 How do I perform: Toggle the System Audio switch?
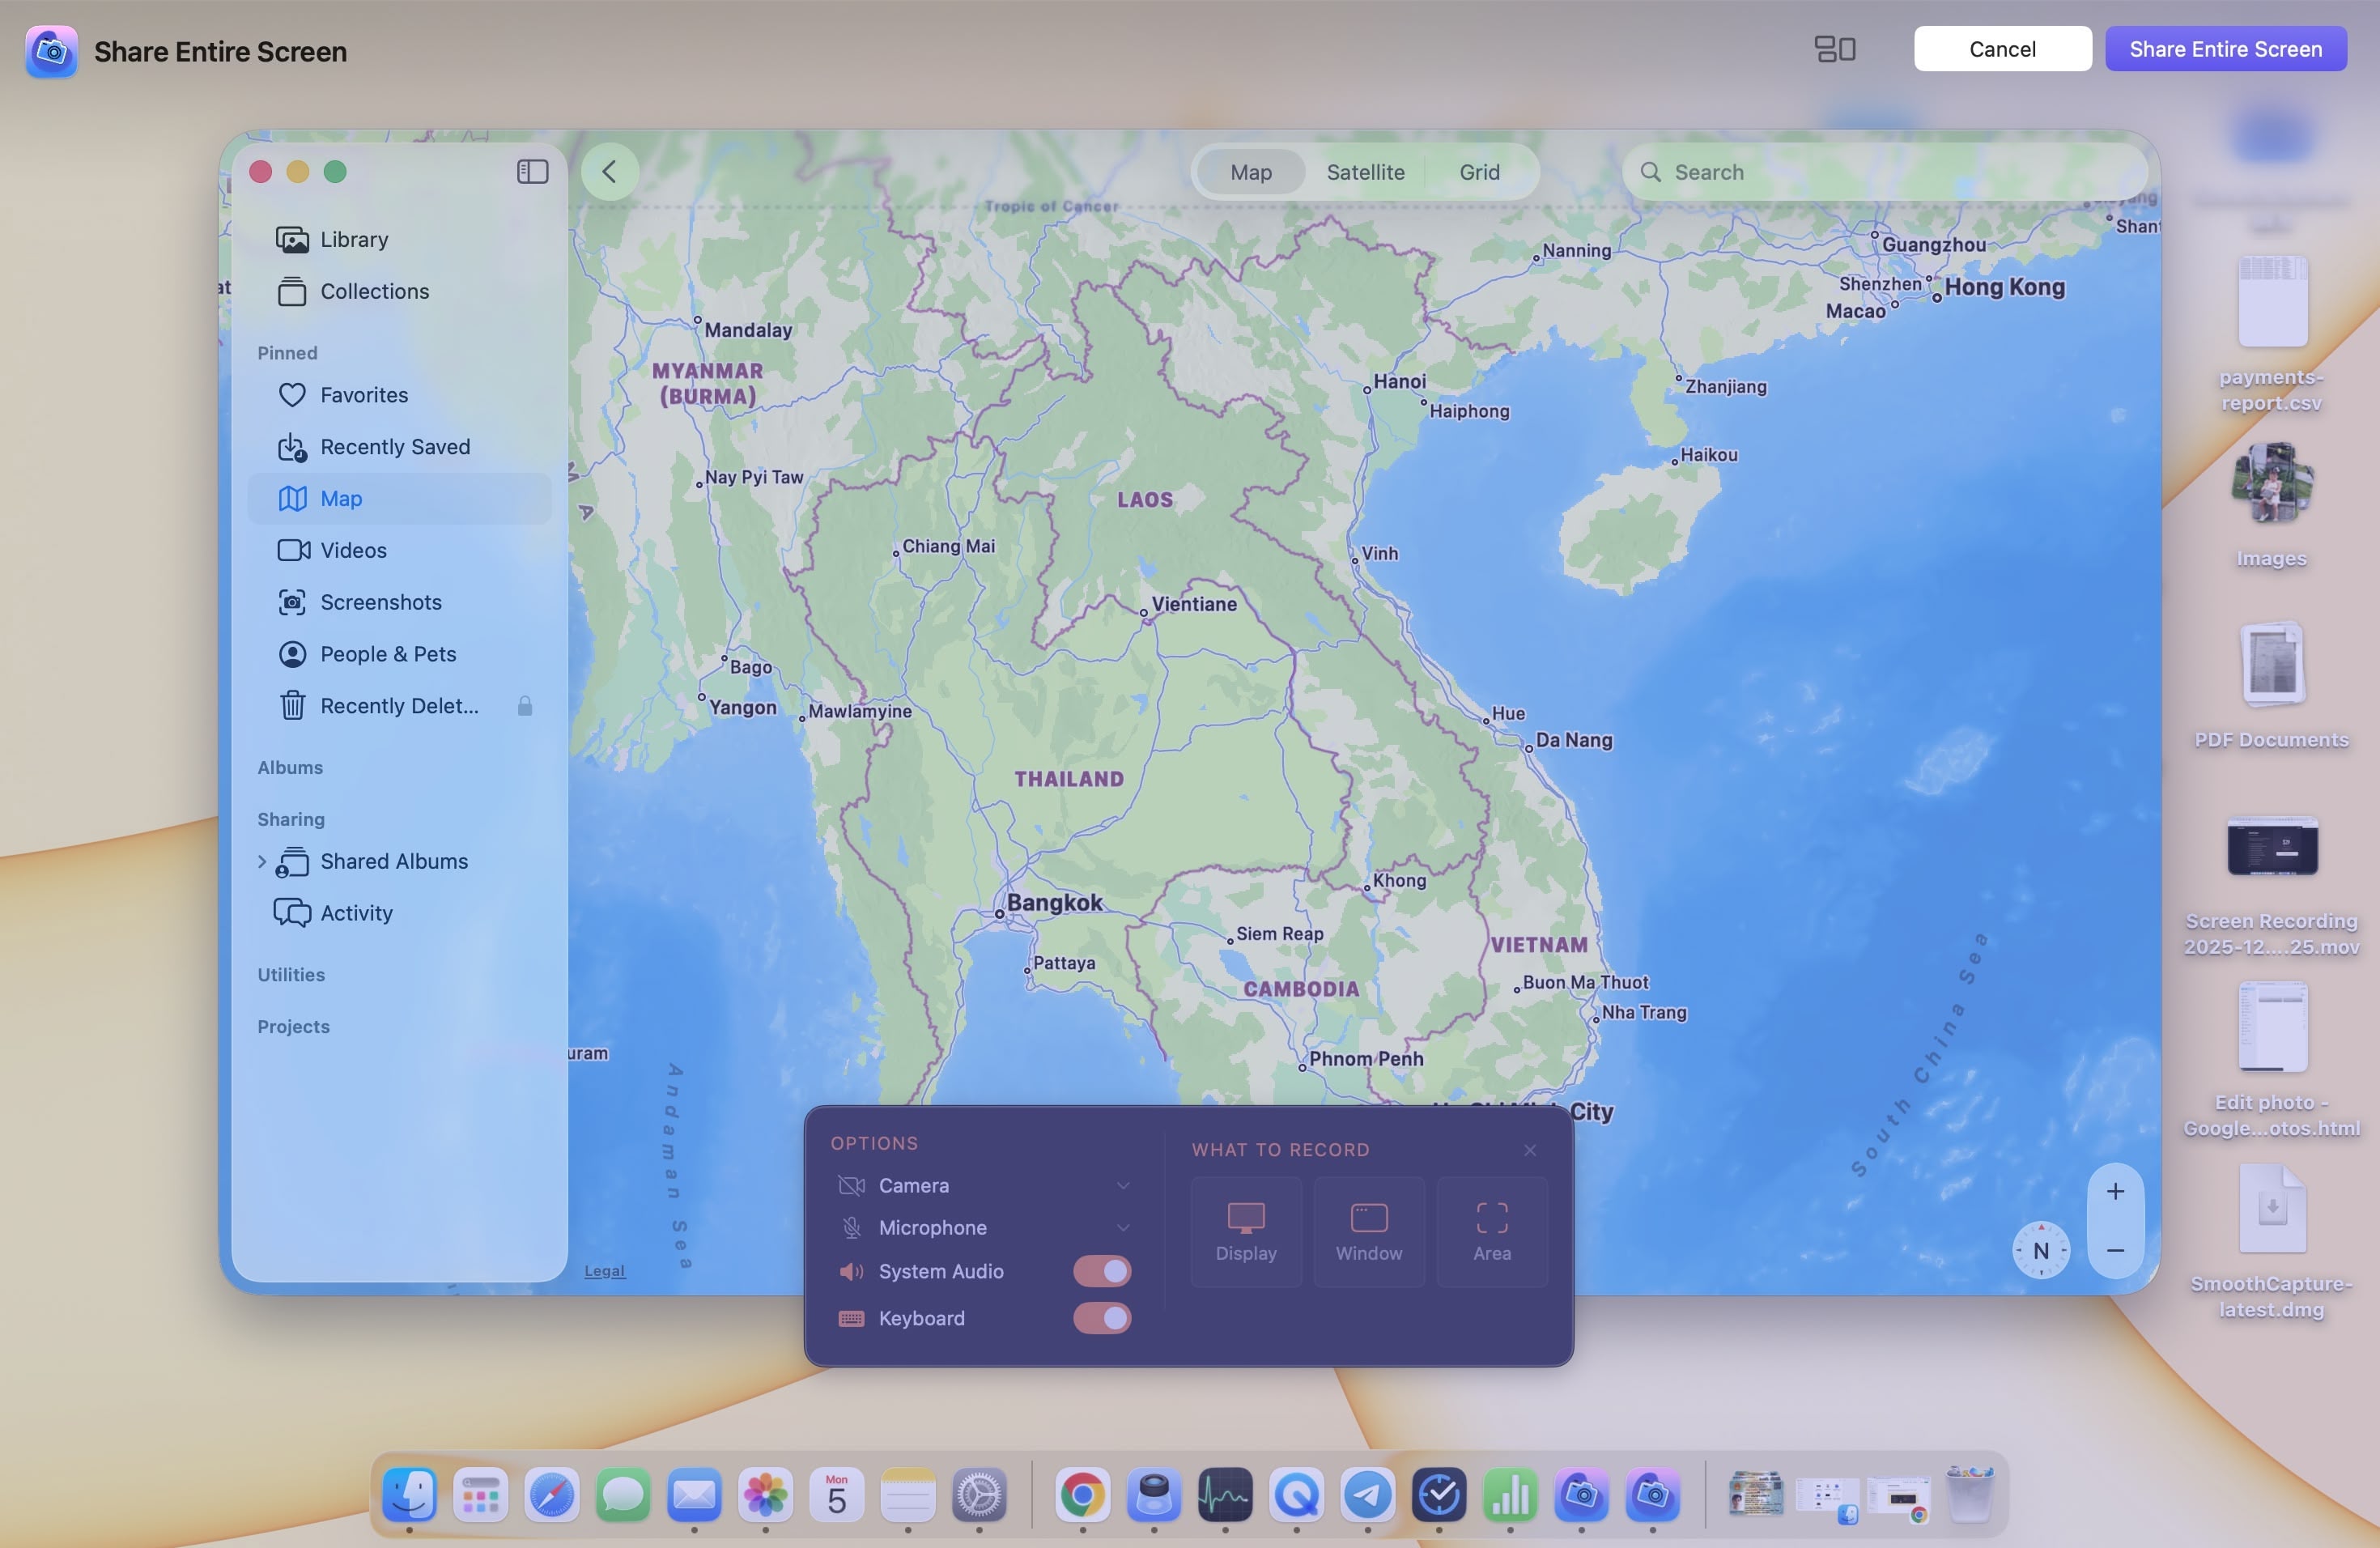1102,1271
